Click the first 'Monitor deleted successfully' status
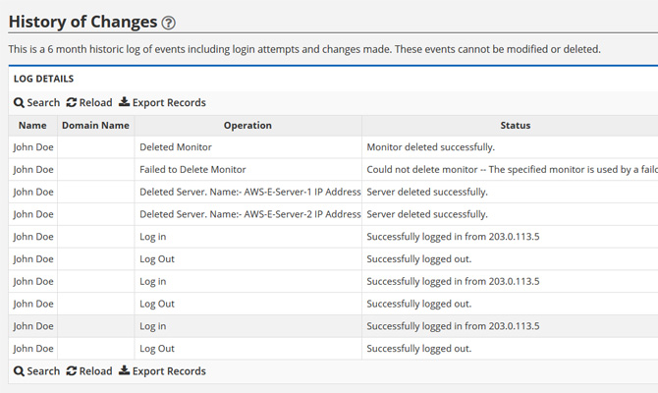Viewport: 658px width, 393px height. pyautogui.click(x=430, y=147)
